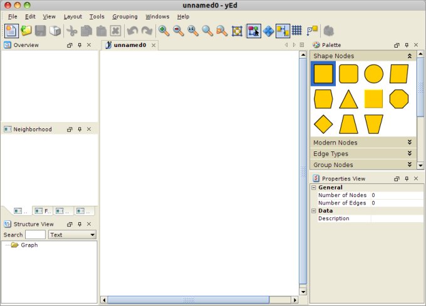This screenshot has height=306, width=426.
Task: Toggle selection edit mode toolbar button
Action: click(x=253, y=31)
